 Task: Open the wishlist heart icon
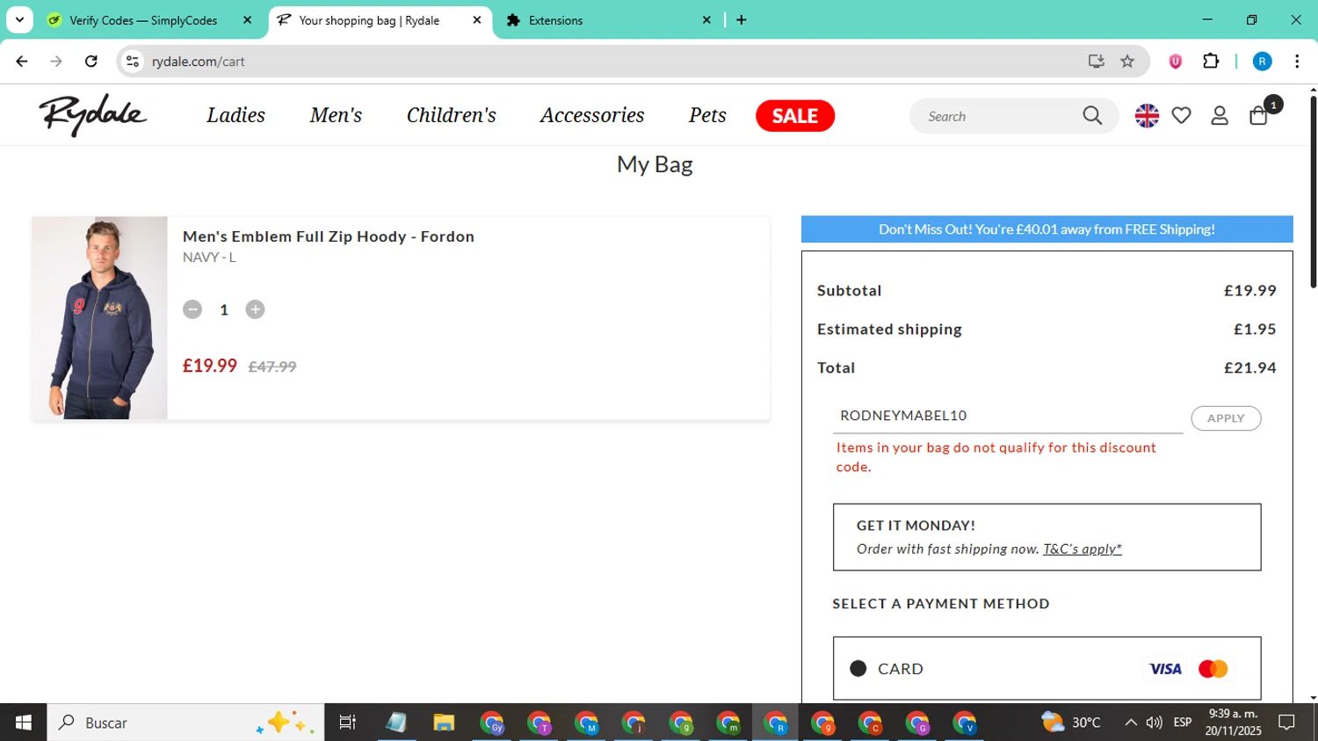[1182, 116]
